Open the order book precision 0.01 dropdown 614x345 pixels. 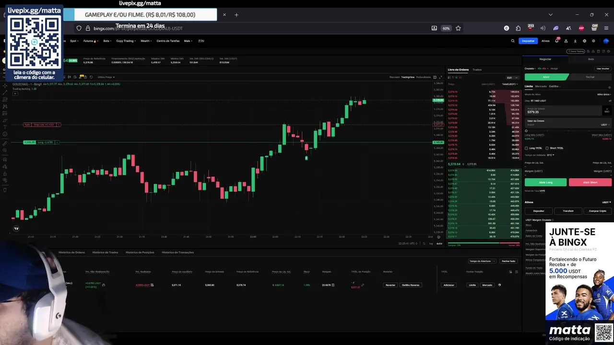(x=512, y=78)
